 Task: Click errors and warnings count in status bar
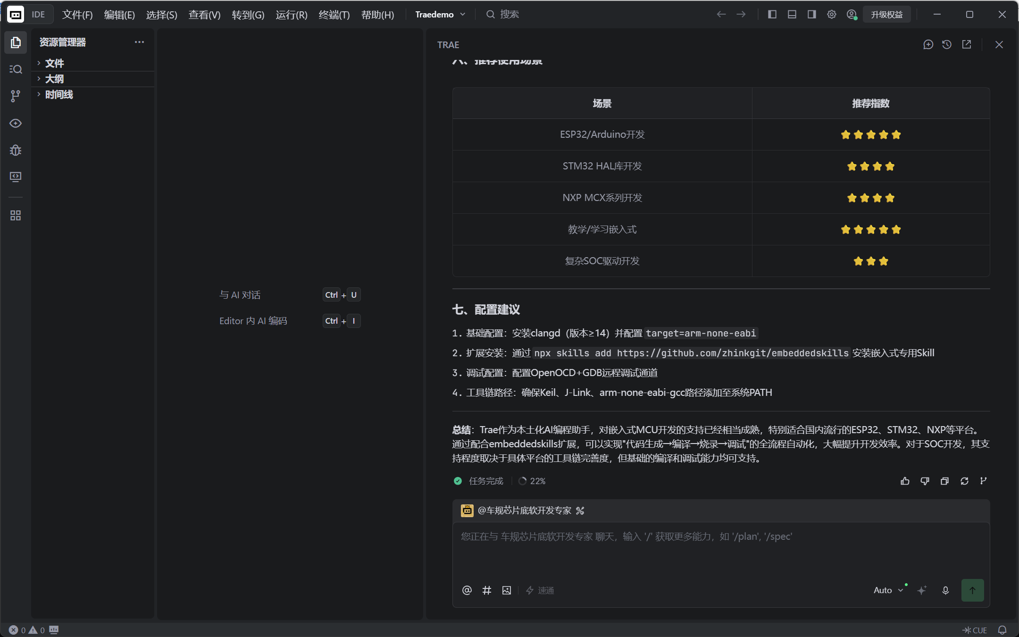point(27,630)
